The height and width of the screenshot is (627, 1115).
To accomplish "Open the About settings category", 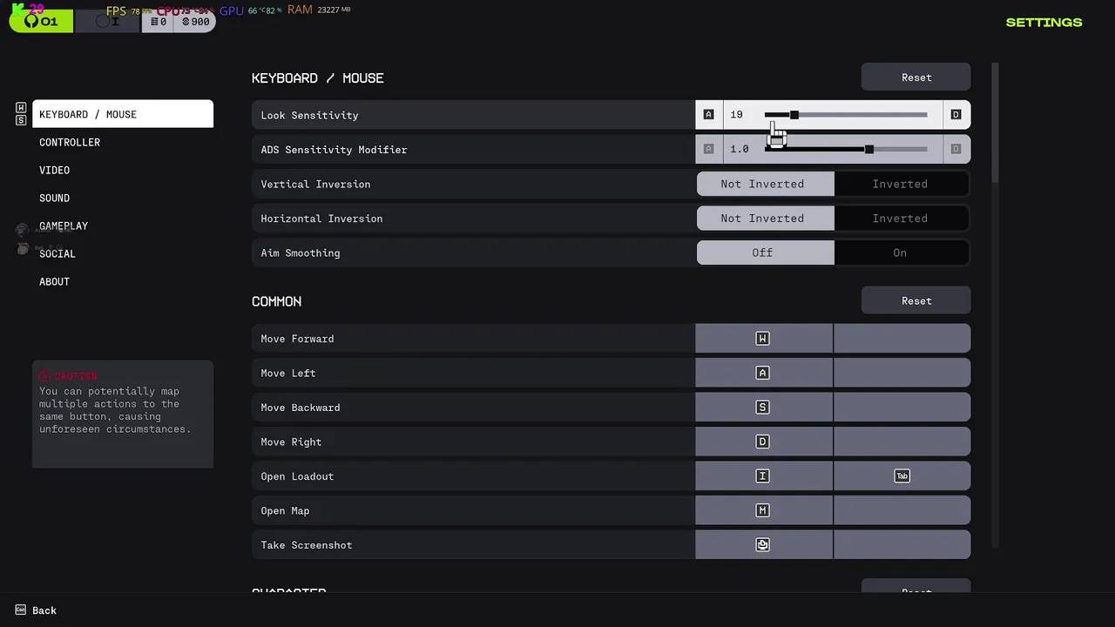I will click(x=54, y=281).
